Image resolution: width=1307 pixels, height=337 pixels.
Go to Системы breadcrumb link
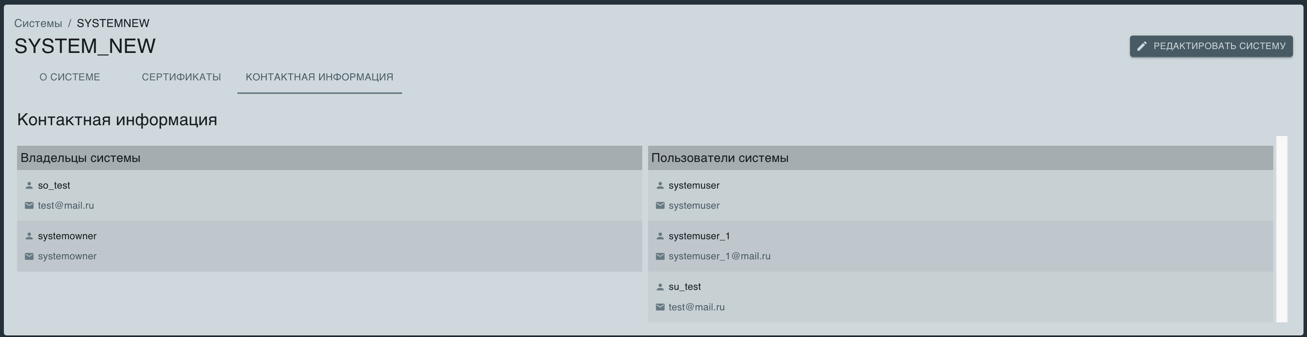38,23
